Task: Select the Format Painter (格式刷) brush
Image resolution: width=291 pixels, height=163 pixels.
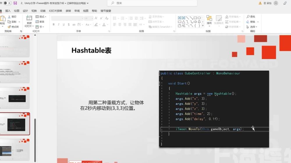Action: point(9,27)
